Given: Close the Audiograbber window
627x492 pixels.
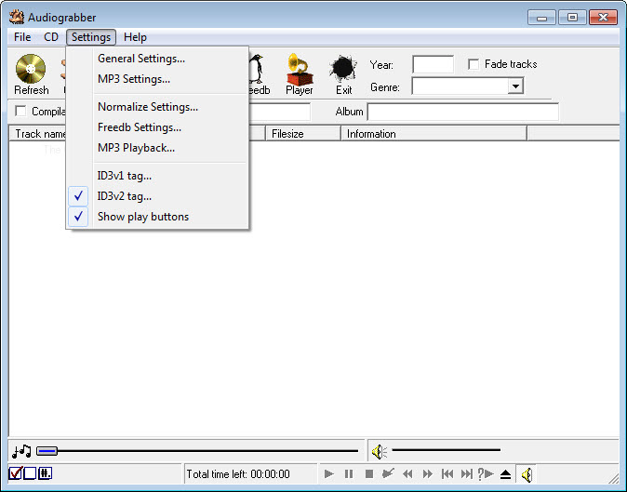Looking at the screenshot, I should click(x=603, y=18).
